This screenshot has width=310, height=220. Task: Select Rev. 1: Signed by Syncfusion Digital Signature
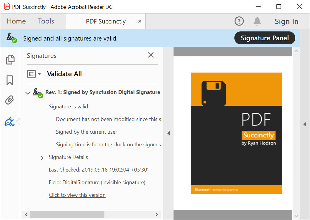pyautogui.click(x=103, y=92)
